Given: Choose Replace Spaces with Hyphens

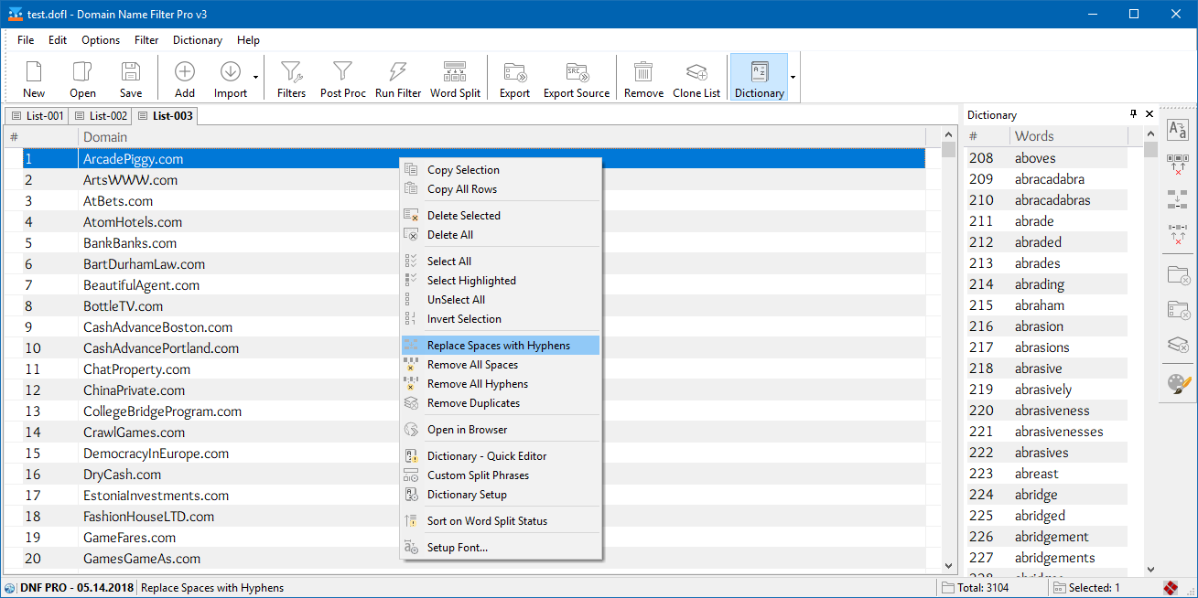Looking at the screenshot, I should point(501,346).
